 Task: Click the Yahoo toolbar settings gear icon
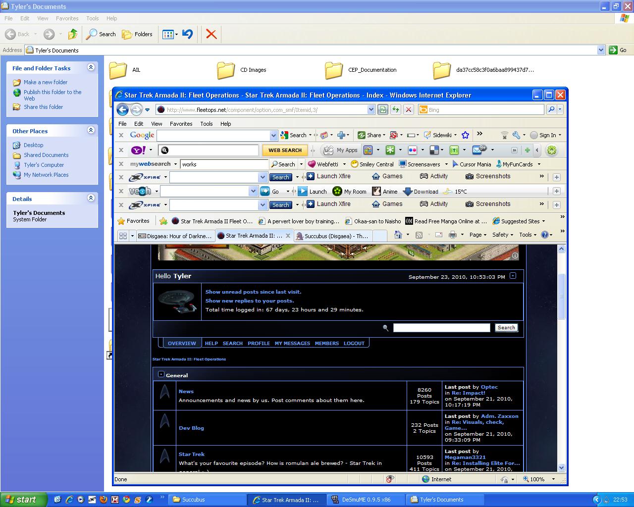point(551,150)
